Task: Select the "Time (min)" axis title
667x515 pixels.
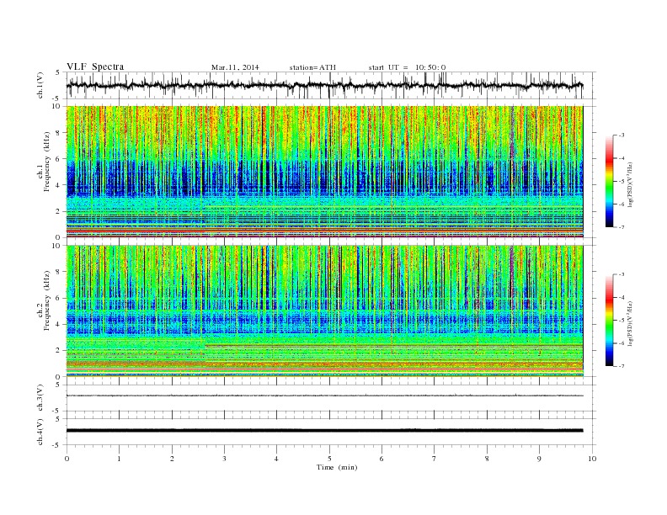Action: tap(337, 467)
